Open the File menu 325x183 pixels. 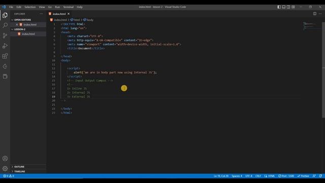(x=11, y=7)
